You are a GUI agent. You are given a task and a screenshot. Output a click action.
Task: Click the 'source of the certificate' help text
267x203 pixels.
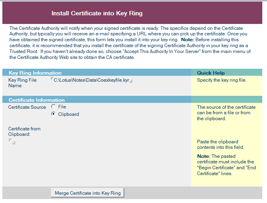coord(226,113)
